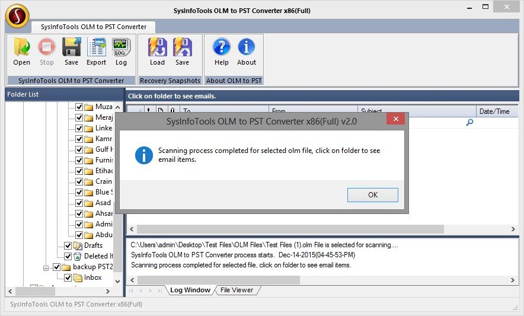Uncheck the Linke folder checkbox
This screenshot has width=524, height=316.
point(79,129)
